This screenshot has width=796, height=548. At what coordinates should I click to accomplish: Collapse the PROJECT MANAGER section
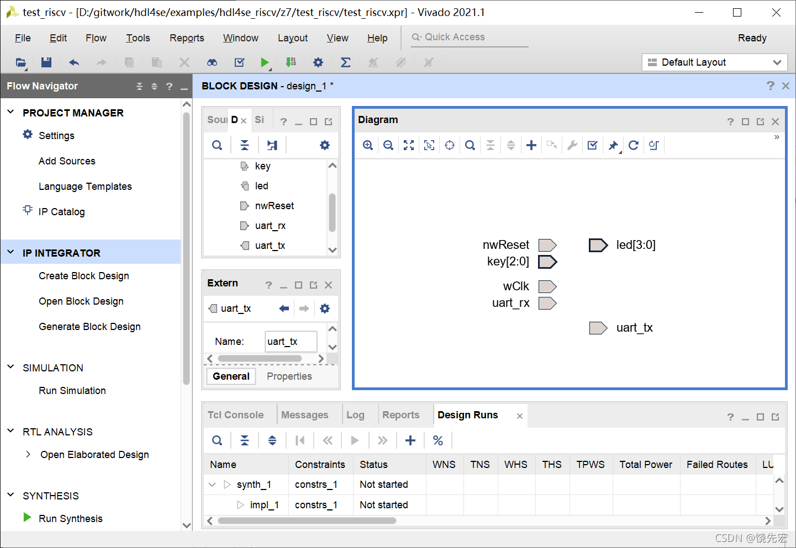(10, 112)
